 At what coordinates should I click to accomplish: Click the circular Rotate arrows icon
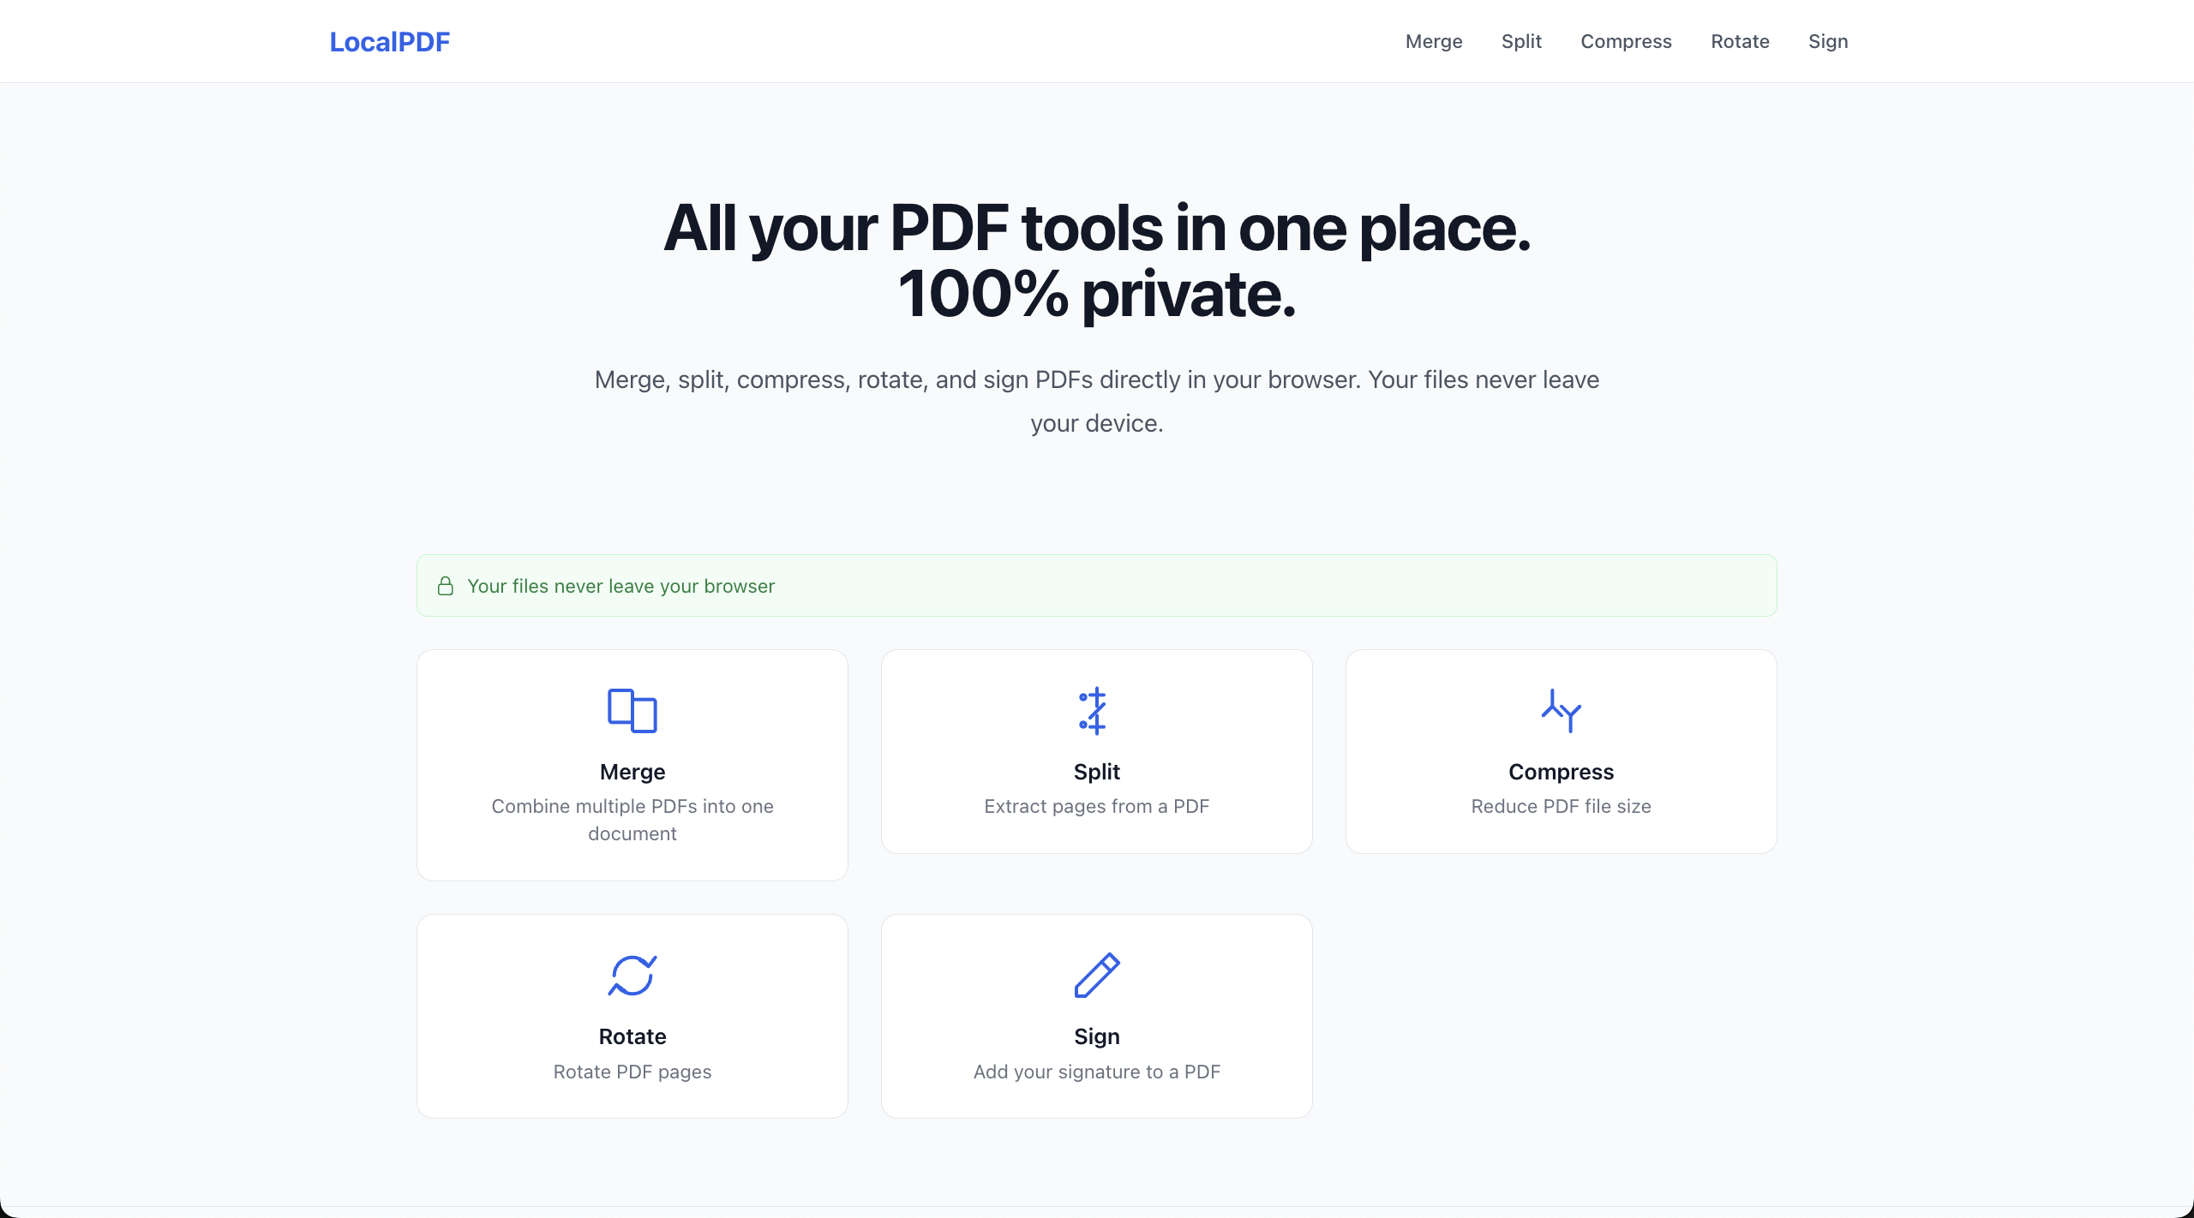(632, 976)
